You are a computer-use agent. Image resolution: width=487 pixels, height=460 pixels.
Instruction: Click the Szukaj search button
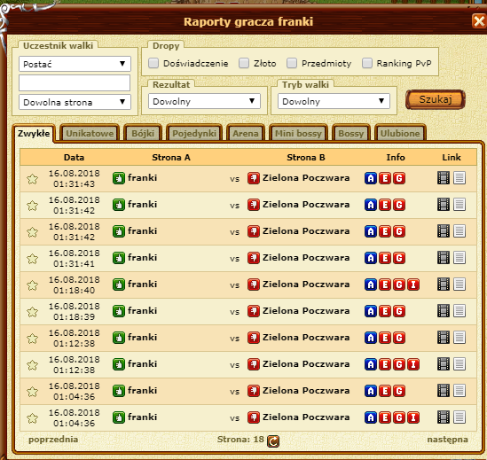[436, 99]
